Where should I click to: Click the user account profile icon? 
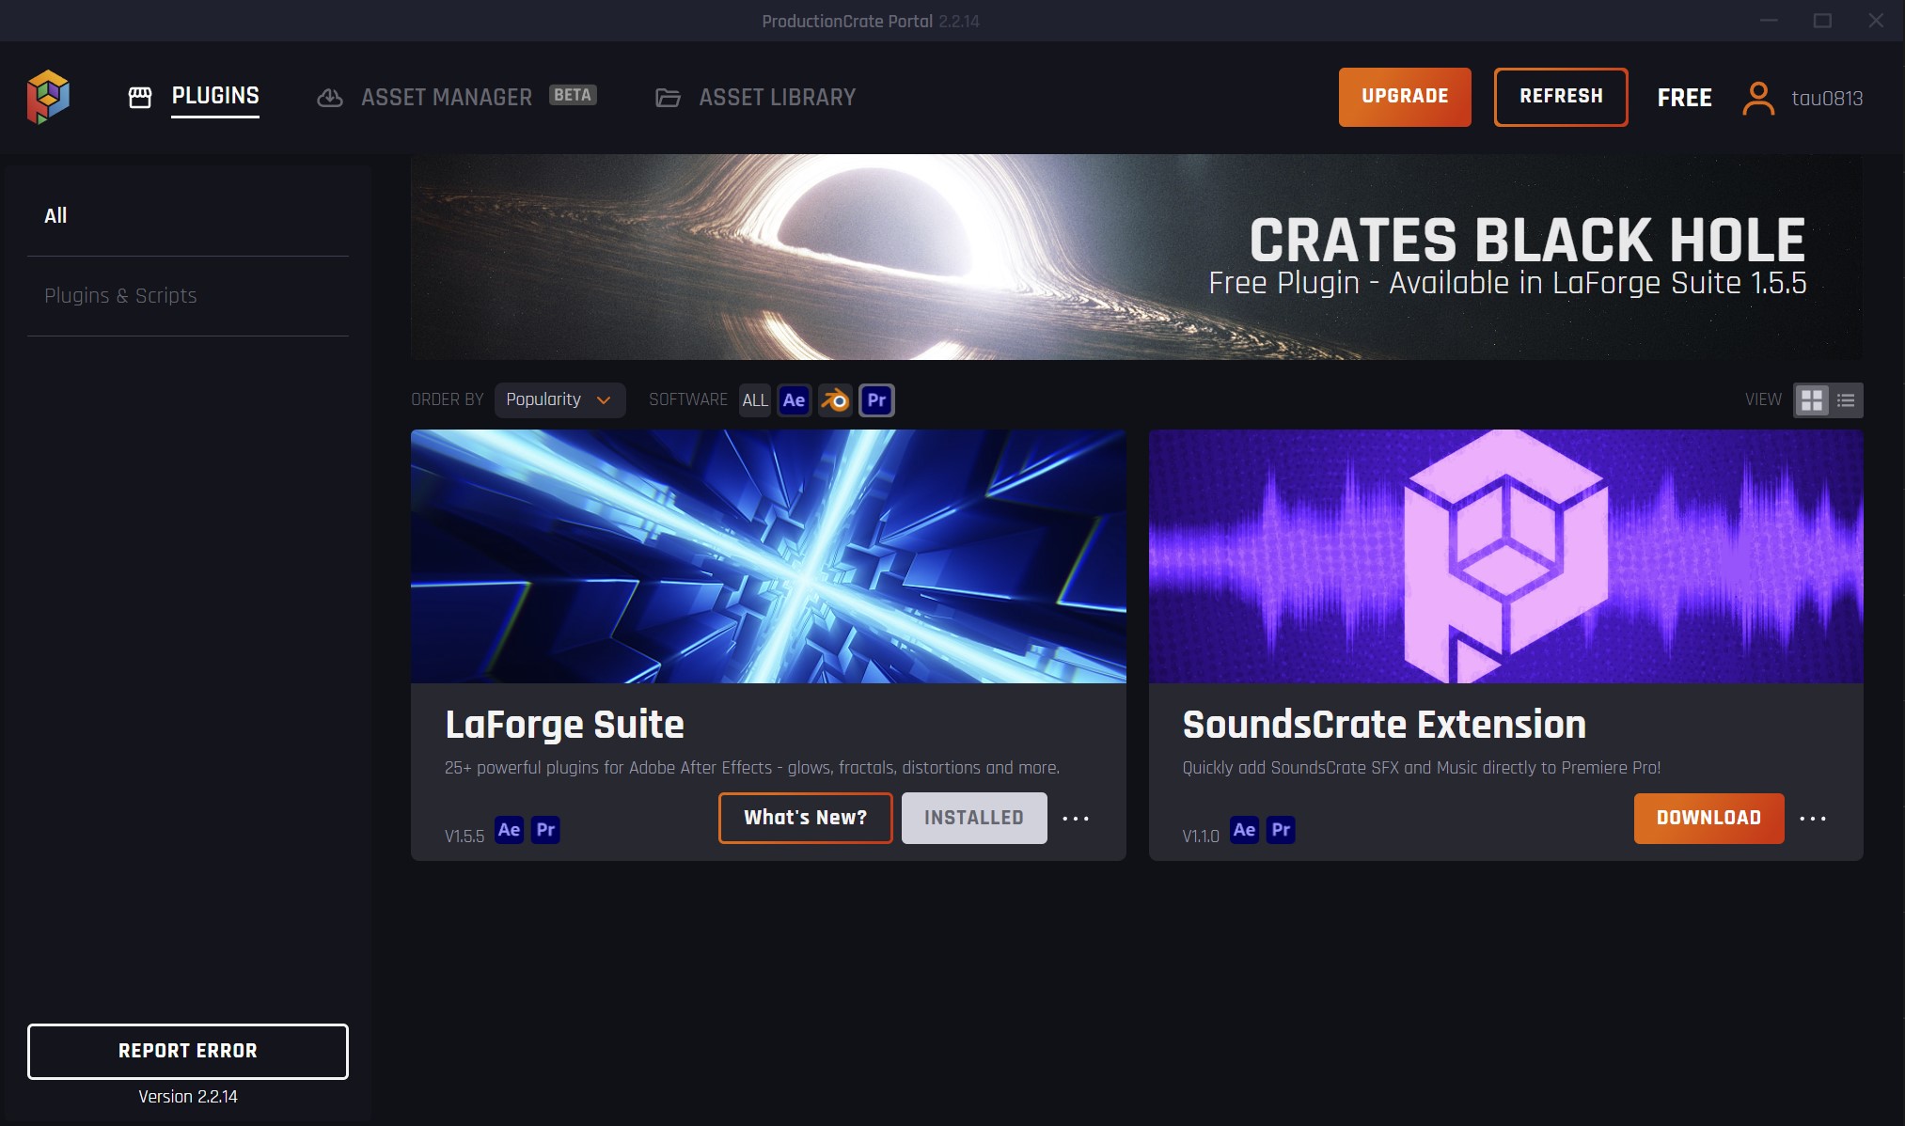point(1758,97)
